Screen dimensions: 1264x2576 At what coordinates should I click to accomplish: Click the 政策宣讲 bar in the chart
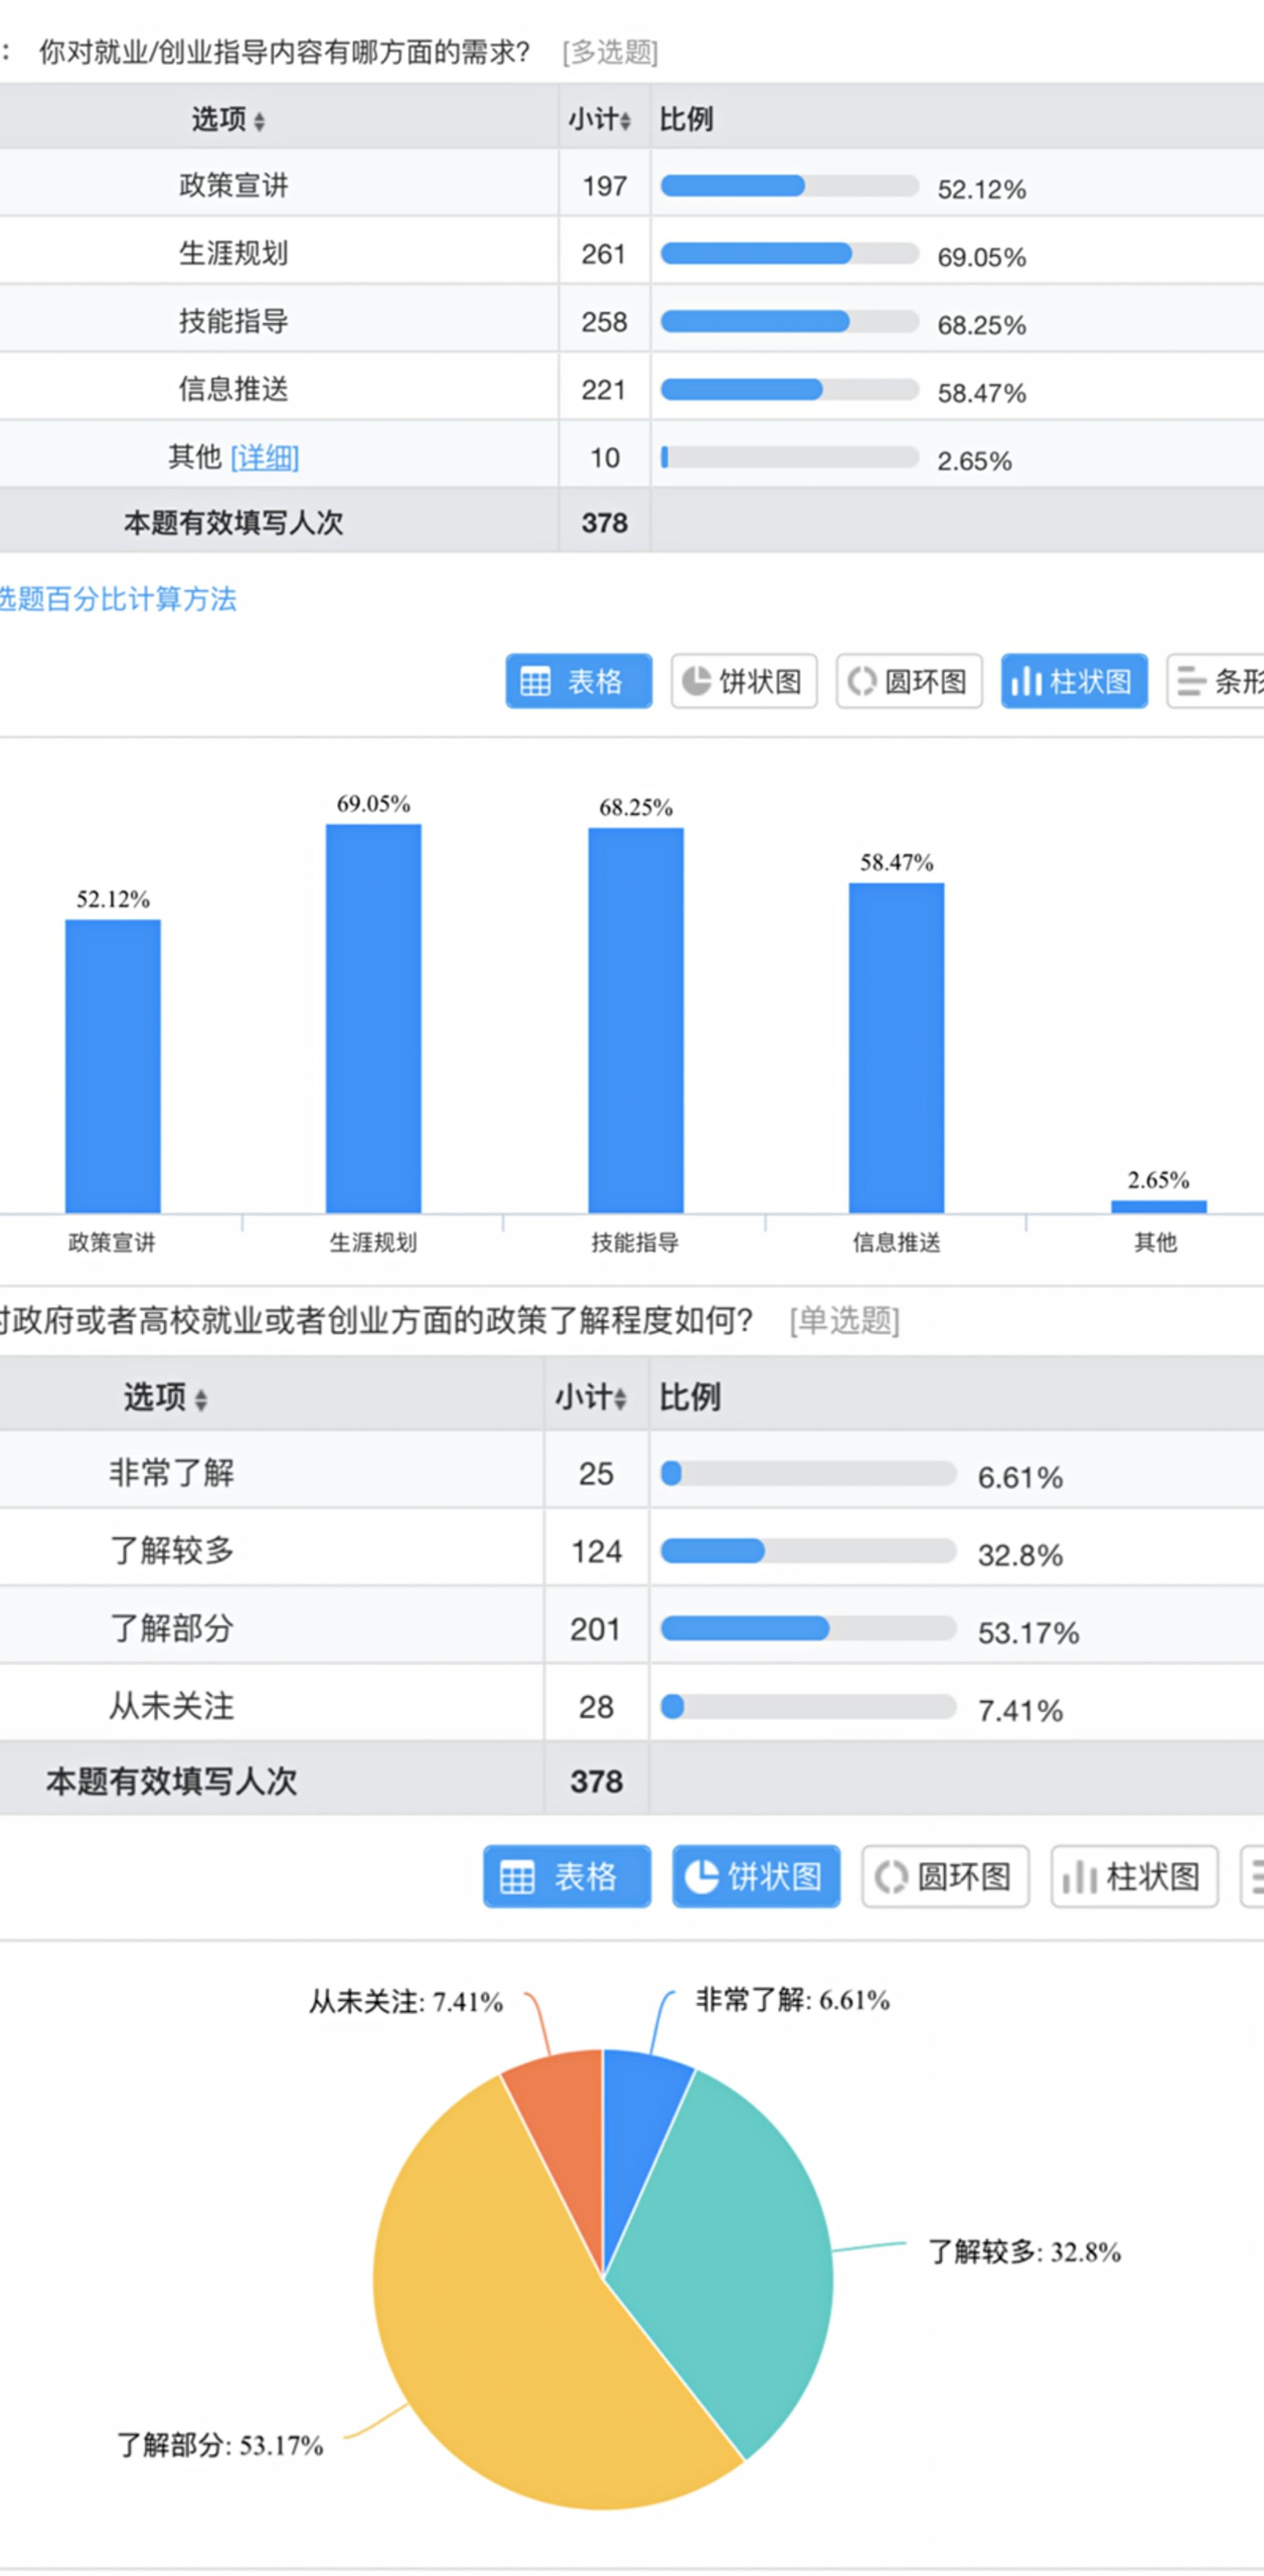point(113,1066)
